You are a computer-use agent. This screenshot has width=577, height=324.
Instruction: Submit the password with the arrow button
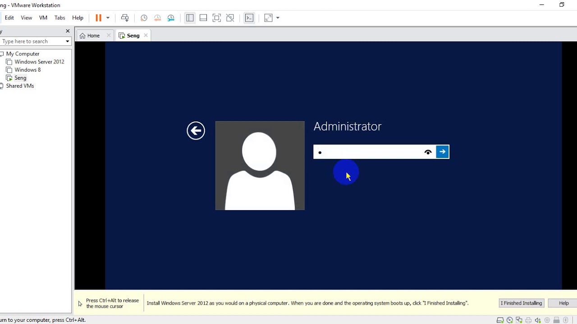[x=443, y=152]
